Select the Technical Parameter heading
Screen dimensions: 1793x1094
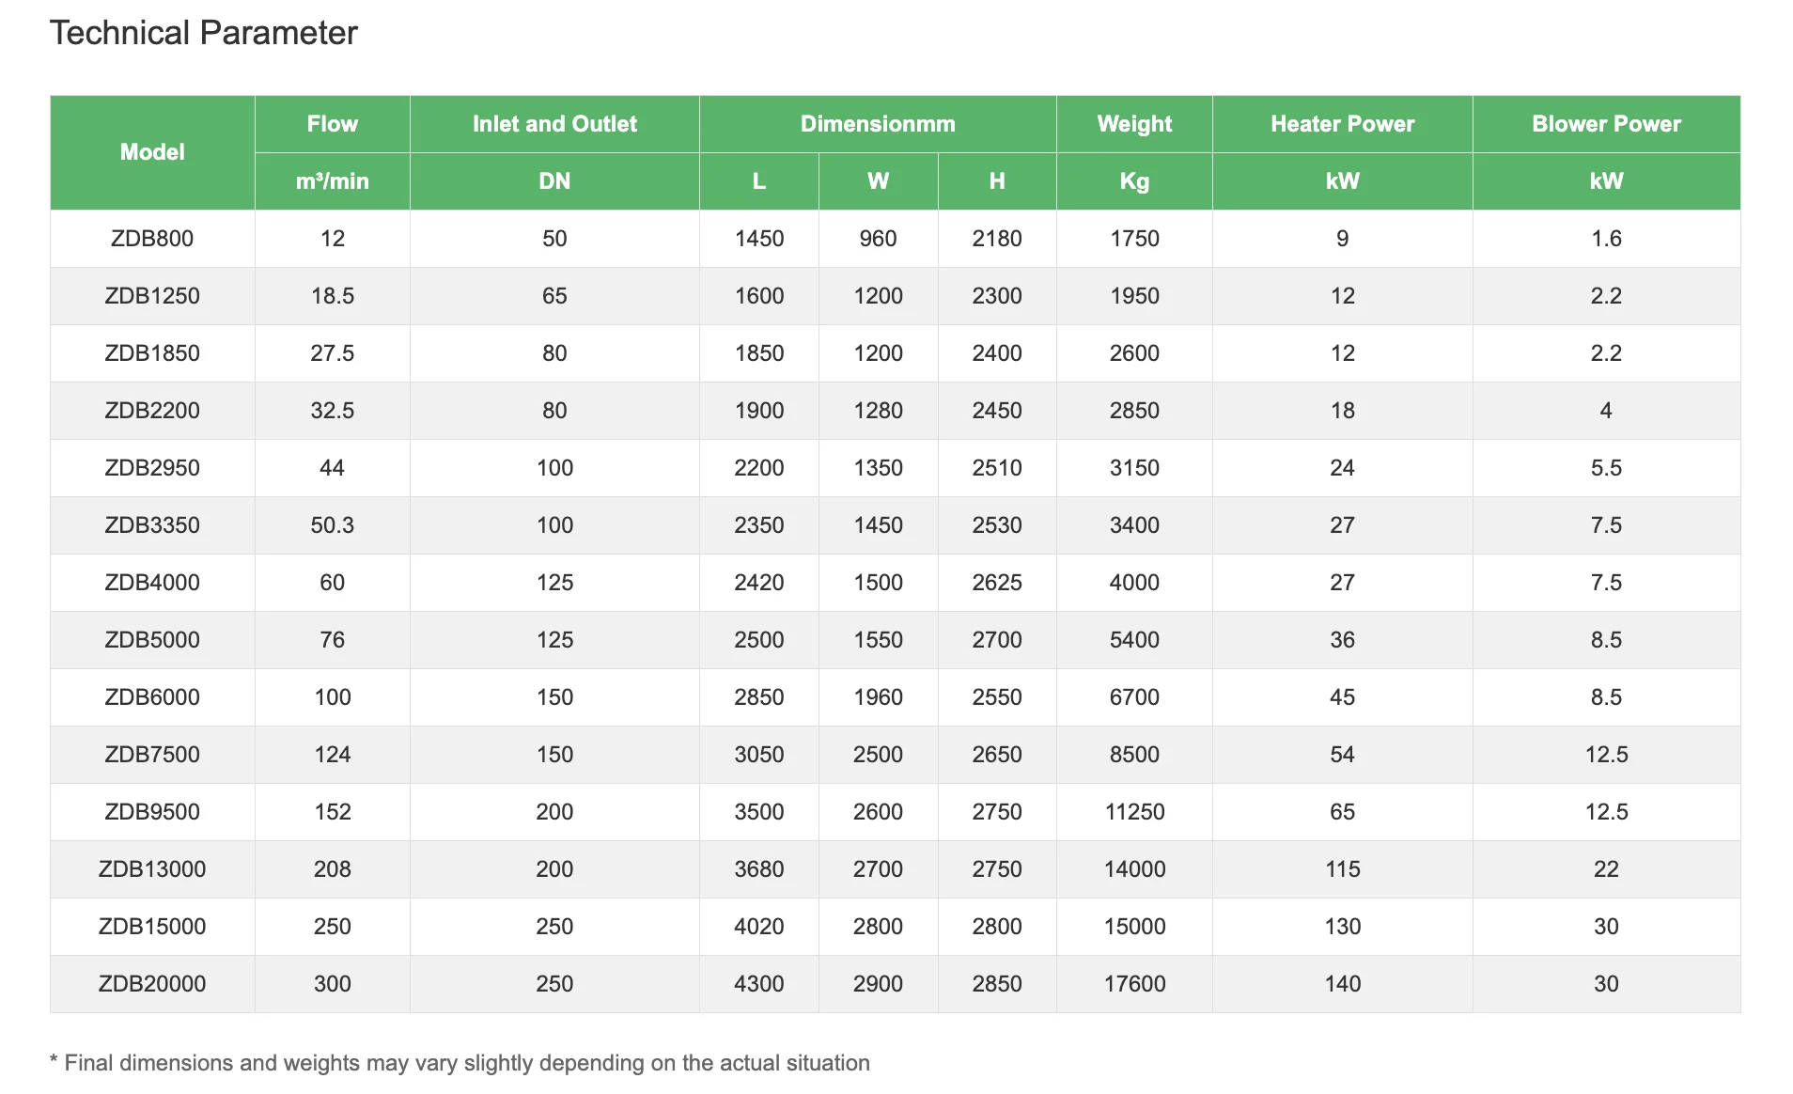204,33
